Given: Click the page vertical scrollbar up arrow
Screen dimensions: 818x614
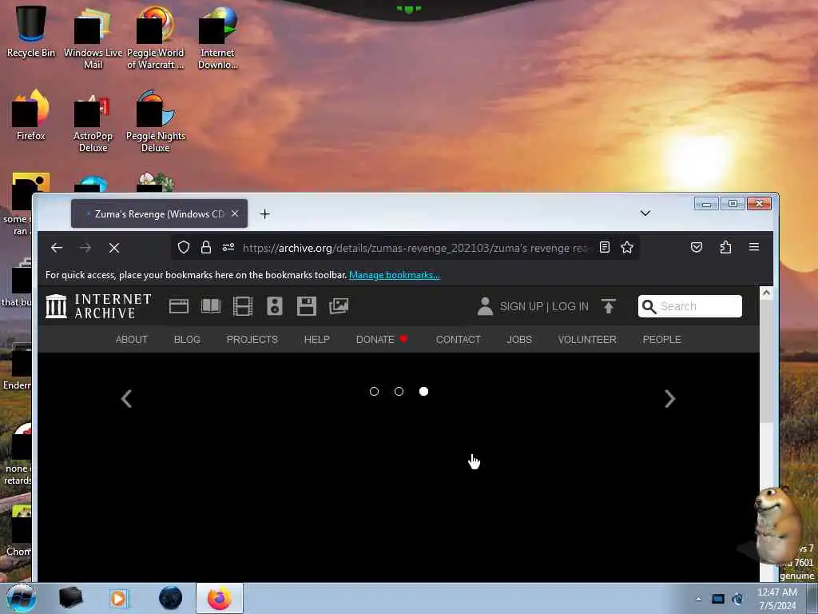Looking at the screenshot, I should point(766,293).
